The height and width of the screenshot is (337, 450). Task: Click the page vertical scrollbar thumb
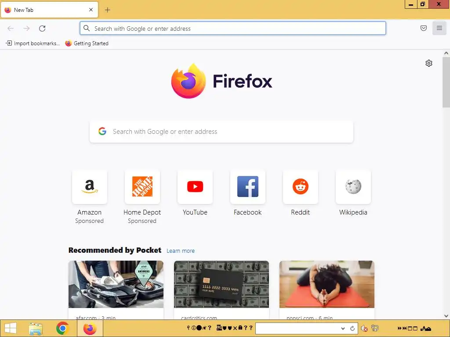446,82
